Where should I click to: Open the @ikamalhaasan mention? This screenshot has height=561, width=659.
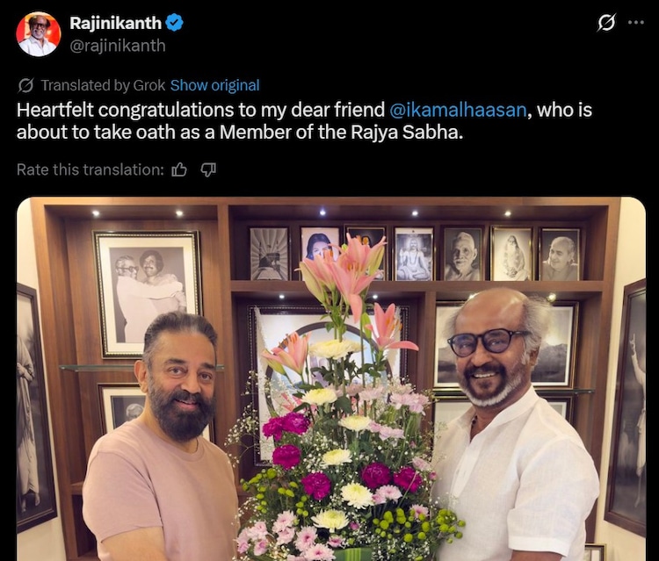pyautogui.click(x=458, y=110)
